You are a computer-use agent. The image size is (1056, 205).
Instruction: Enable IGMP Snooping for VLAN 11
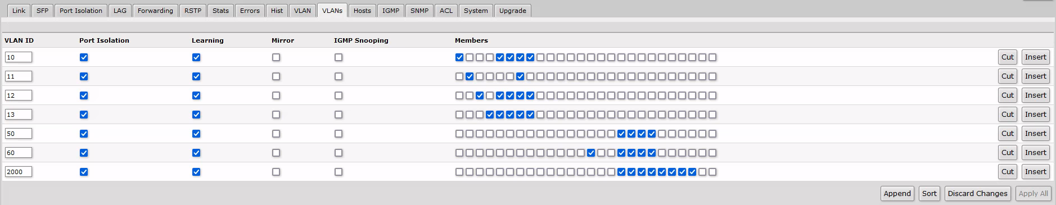coord(339,76)
